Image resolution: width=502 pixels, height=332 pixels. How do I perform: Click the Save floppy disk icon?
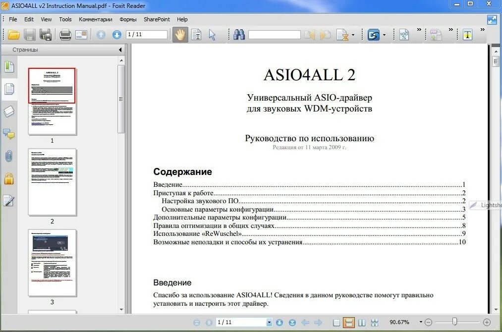(29, 34)
